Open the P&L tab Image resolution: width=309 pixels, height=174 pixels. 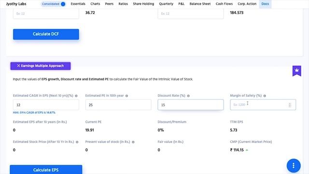(182, 4)
